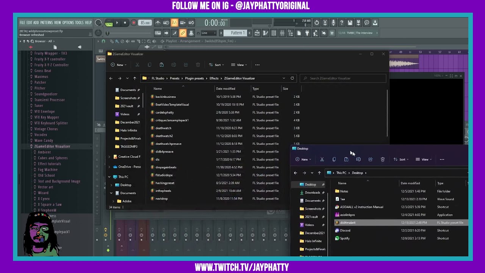Expand OneDrive in navigation pane

tap(110, 167)
